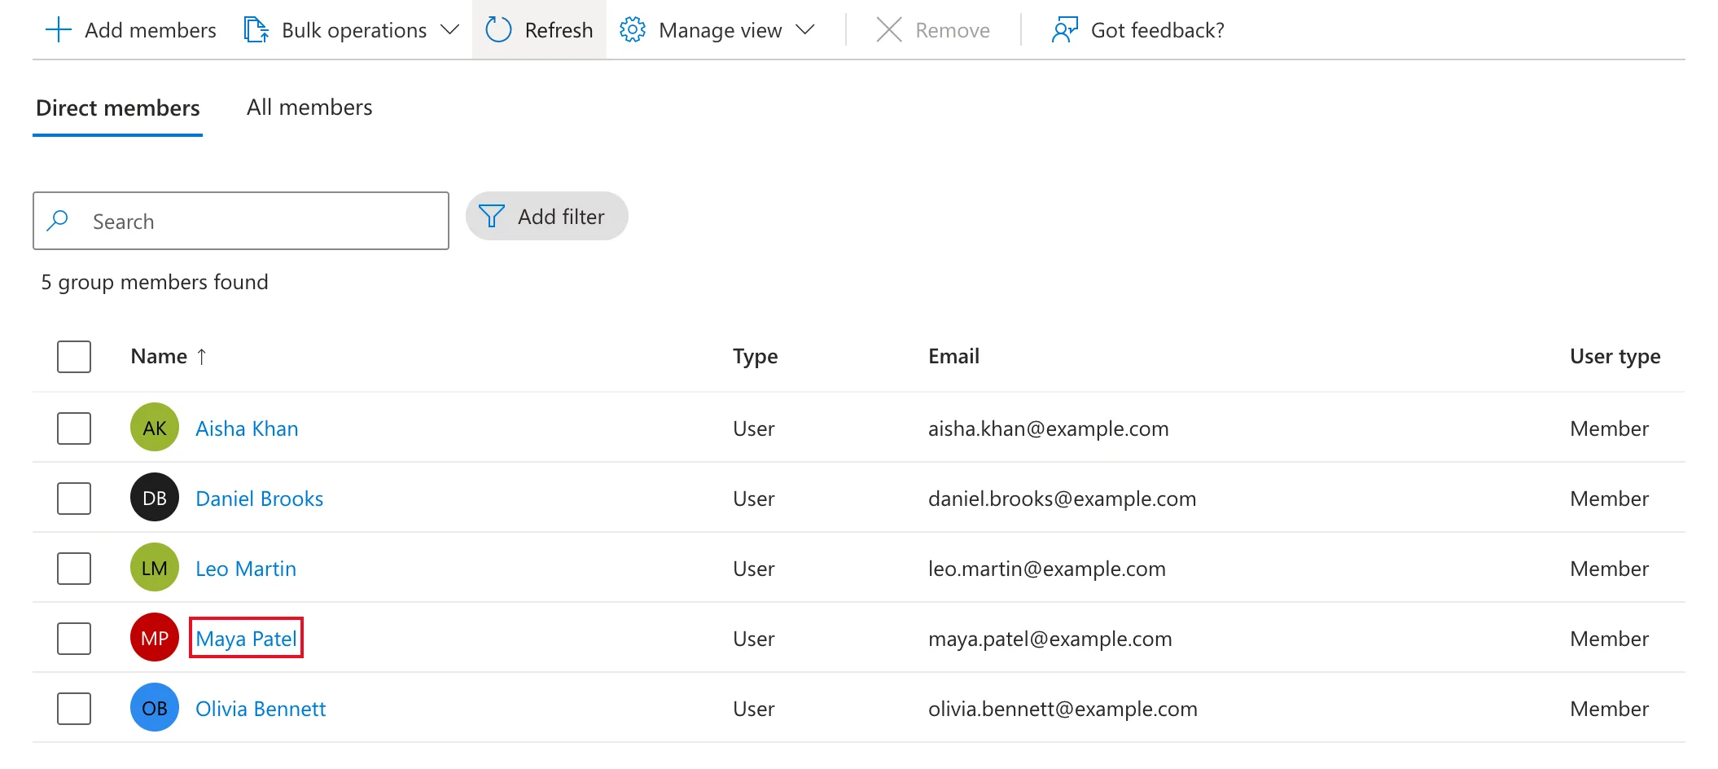Switch to the Direct members tab
This screenshot has height=769, width=1718.
click(118, 108)
